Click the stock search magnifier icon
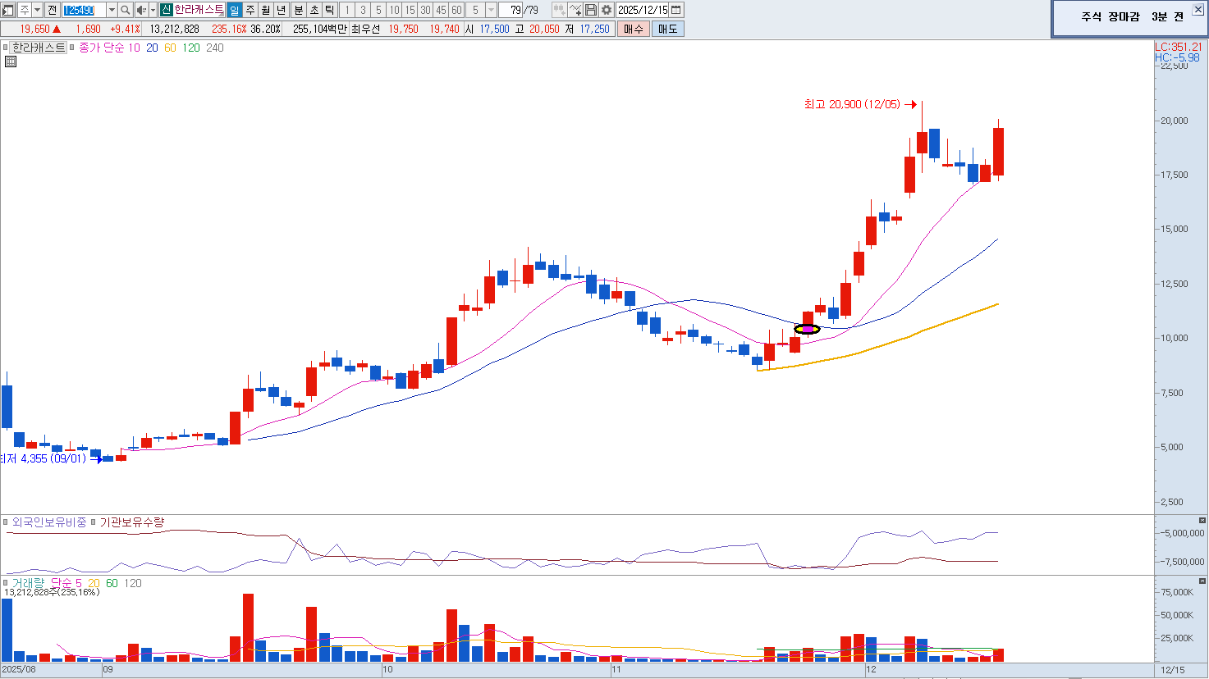Image resolution: width=1209 pixels, height=679 pixels. pyautogui.click(x=125, y=10)
